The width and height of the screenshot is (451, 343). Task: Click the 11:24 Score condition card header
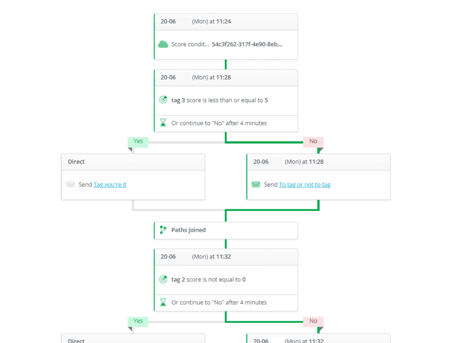(225, 21)
